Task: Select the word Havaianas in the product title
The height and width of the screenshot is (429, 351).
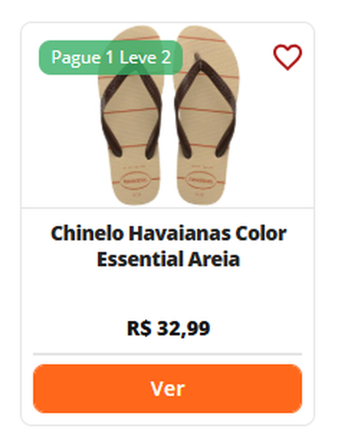Action: (179, 233)
